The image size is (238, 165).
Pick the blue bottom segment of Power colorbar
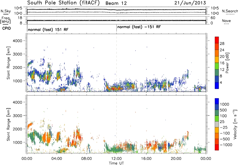pos(217,85)
